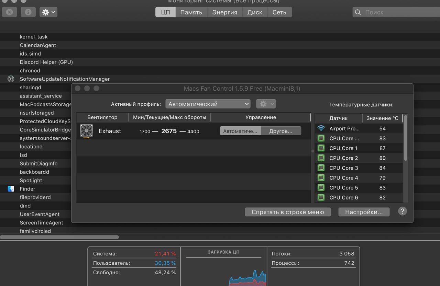The image size is (440, 286).
Task: Select Discord Helper (GPU) process
Action: pos(46,62)
